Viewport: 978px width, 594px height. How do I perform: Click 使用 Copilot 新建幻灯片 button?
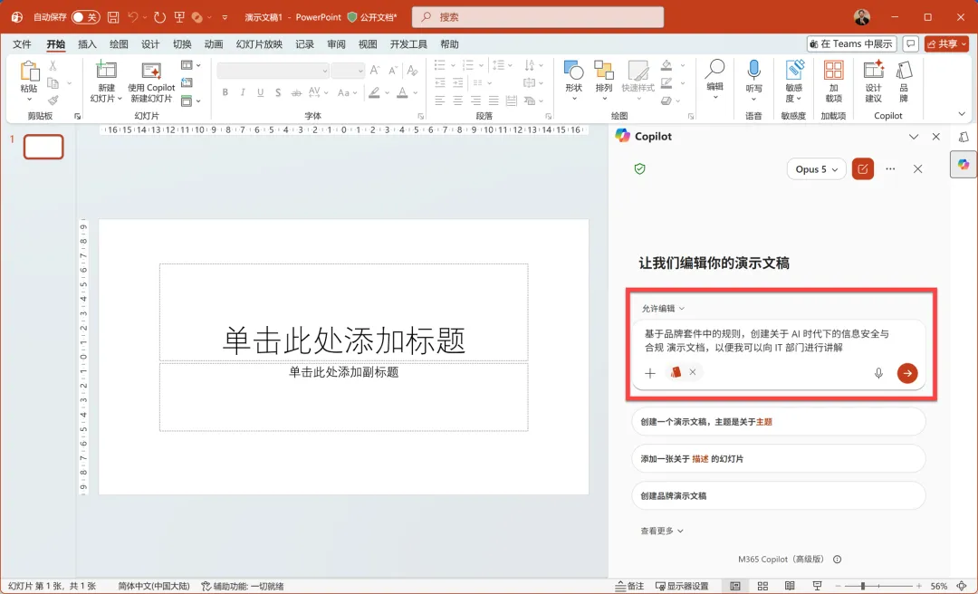(x=151, y=81)
